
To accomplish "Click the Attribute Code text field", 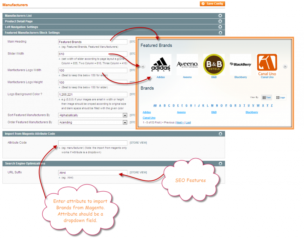I will 93,143.
